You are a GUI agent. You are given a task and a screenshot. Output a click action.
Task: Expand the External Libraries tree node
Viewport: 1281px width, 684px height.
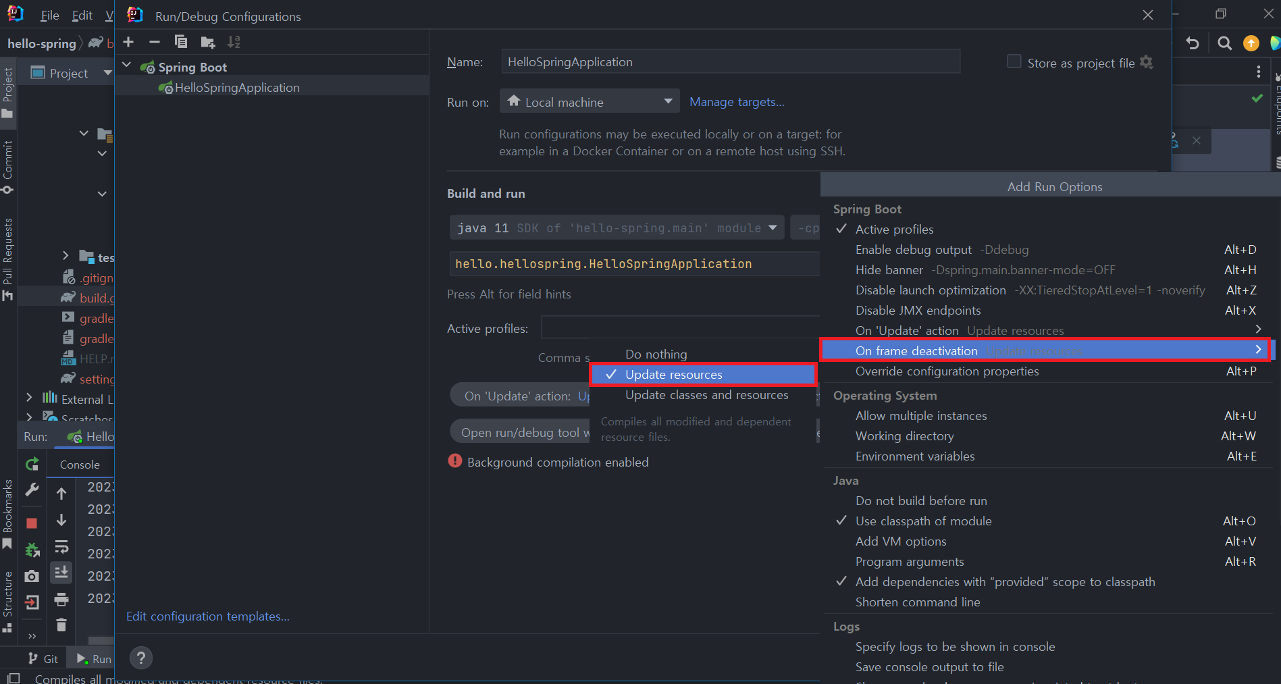pos(29,398)
